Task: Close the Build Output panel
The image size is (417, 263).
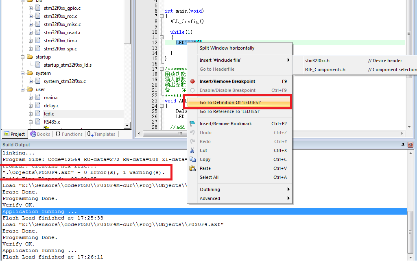Action: coord(410,145)
